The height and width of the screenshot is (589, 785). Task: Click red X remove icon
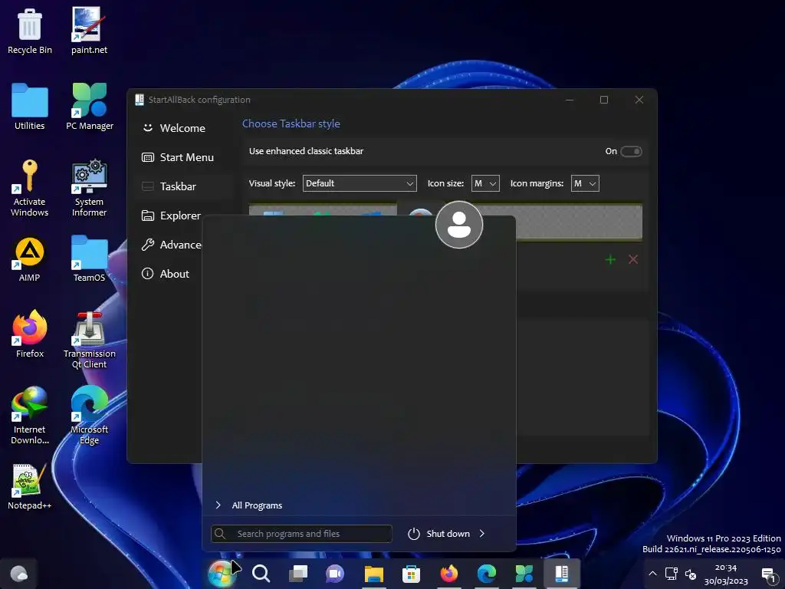pyautogui.click(x=633, y=259)
